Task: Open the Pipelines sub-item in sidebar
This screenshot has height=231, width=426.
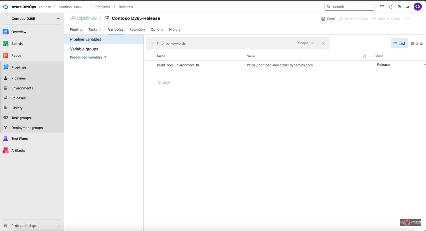Action: coord(18,78)
